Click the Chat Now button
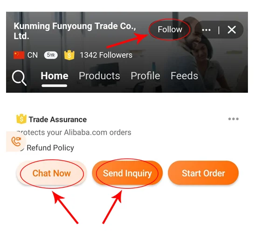This screenshot has width=261, height=233. tap(52, 173)
